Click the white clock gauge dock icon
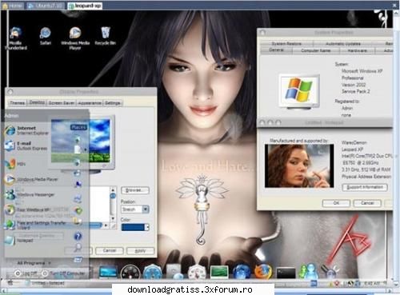 coord(197,273)
